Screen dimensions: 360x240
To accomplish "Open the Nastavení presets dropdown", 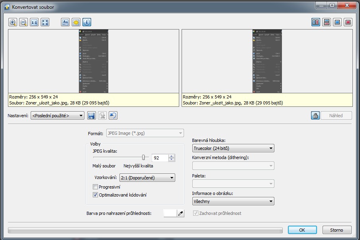I will pos(58,116).
